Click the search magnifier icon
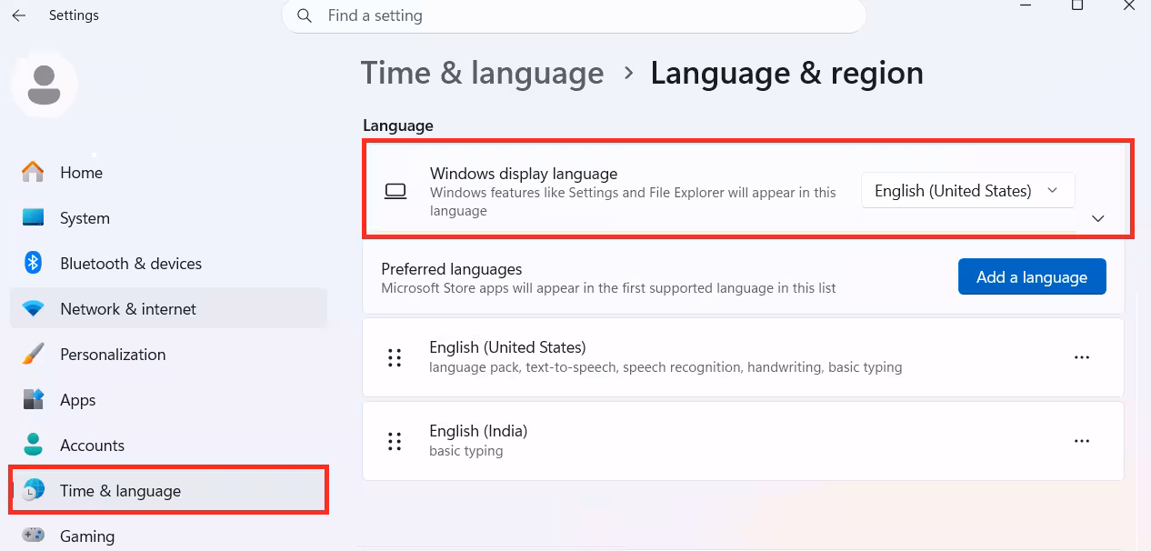Image resolution: width=1151 pixels, height=551 pixels. (305, 15)
